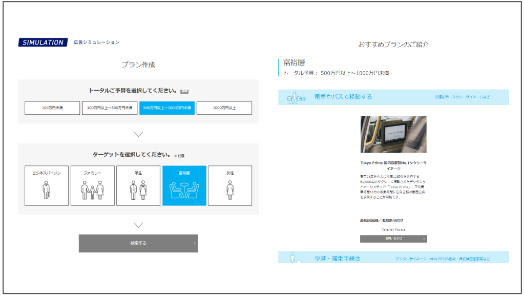
Task: Click the 必須 badge next to the budget heading
Action: [x=185, y=92]
